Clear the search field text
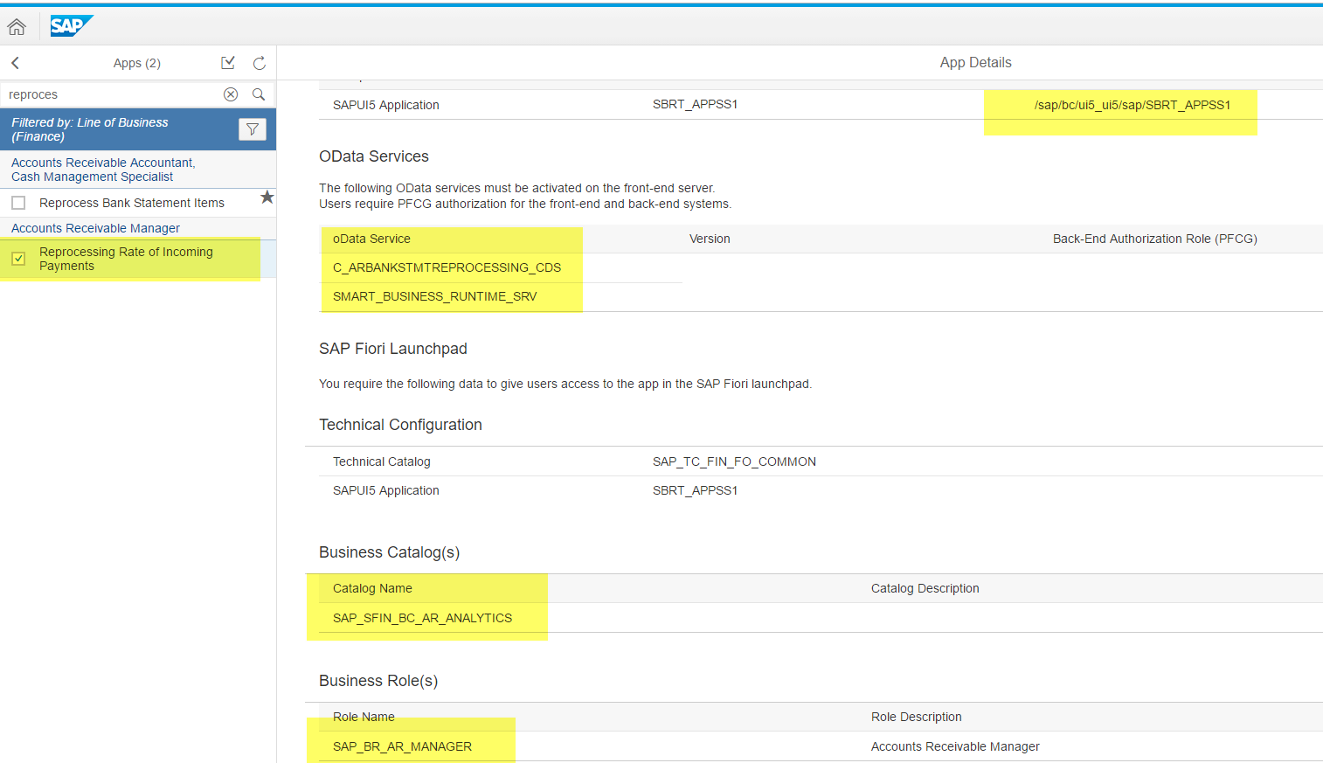Image resolution: width=1323 pixels, height=763 pixels. [x=231, y=94]
